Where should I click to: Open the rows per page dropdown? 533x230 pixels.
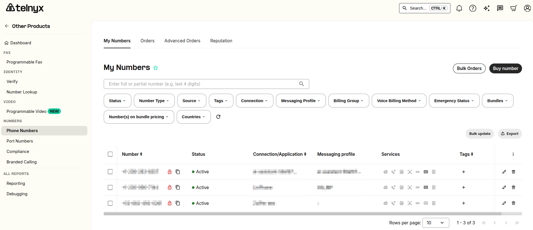(x=436, y=223)
